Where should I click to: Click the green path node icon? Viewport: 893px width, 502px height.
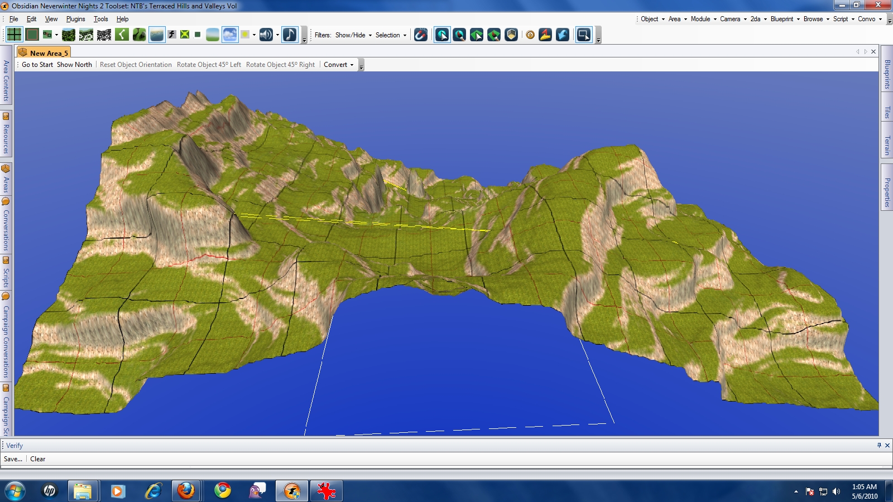(x=122, y=35)
